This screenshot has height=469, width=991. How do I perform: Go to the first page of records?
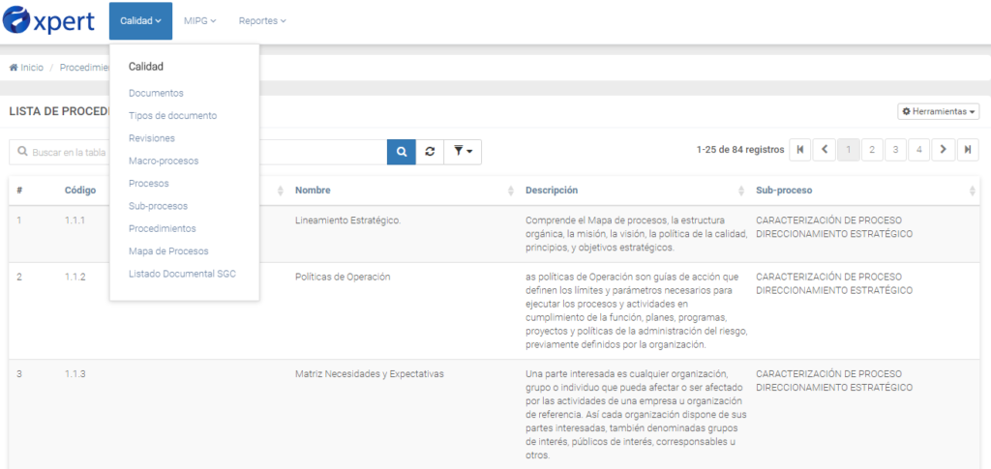point(800,150)
